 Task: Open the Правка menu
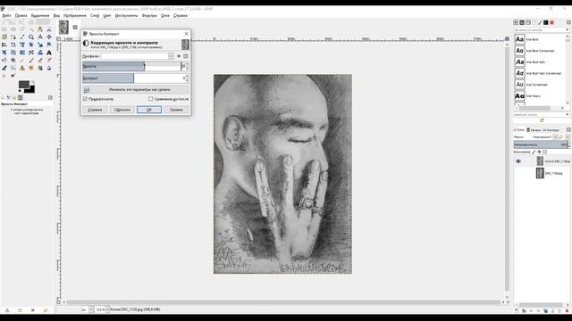[21, 16]
